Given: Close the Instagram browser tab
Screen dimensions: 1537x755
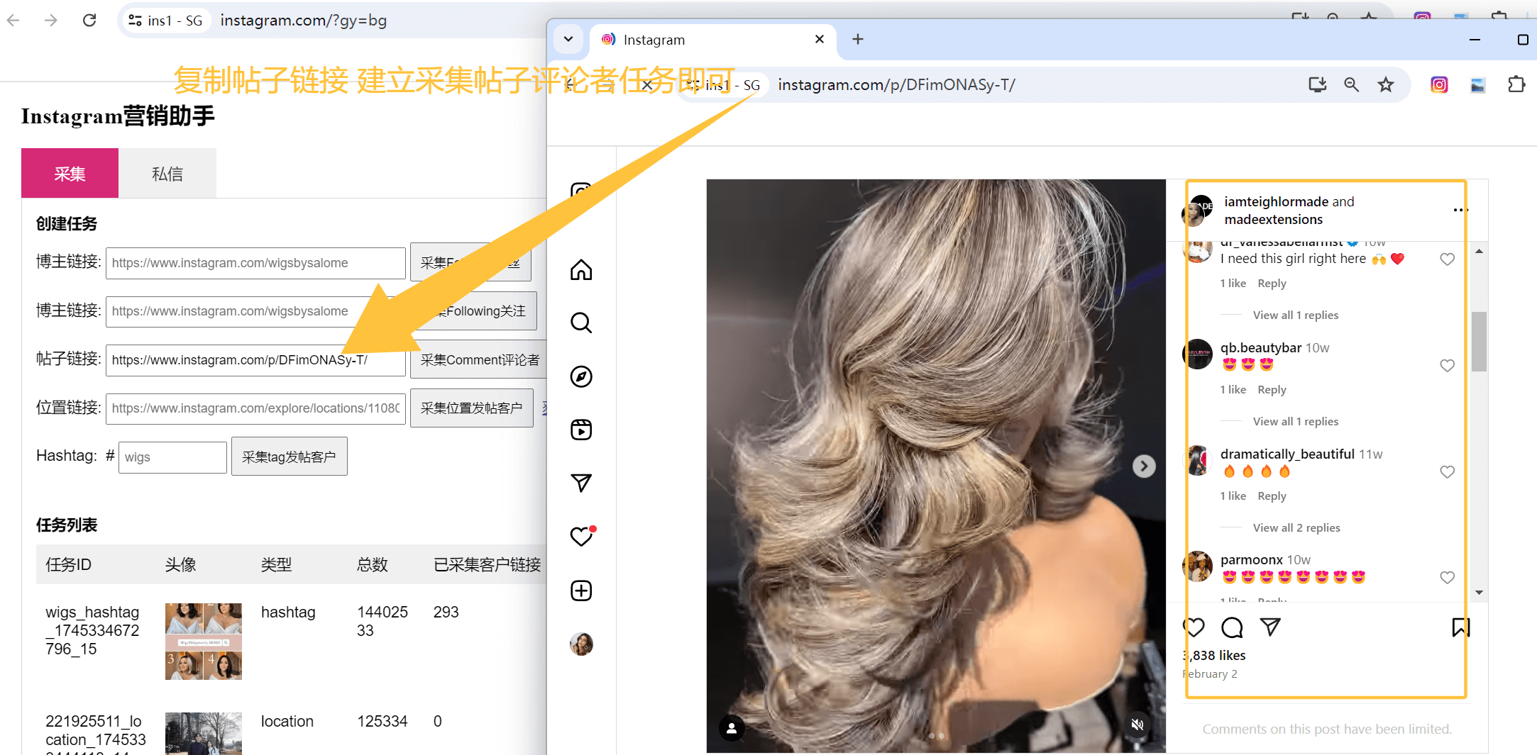Looking at the screenshot, I should (x=820, y=39).
